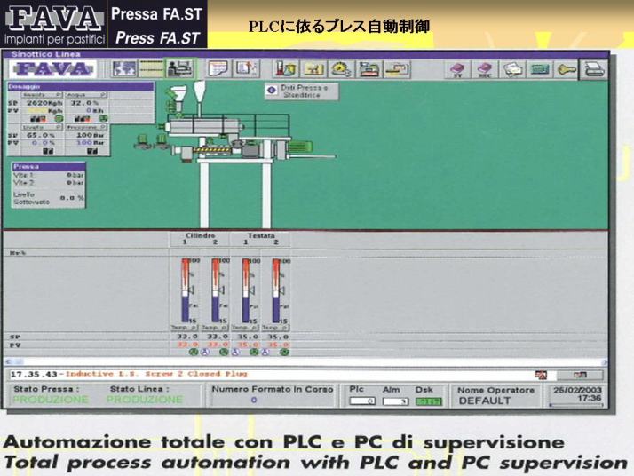Click the Pressione P header button
Image resolution: width=634 pixels, height=476 pixels.
[86, 127]
